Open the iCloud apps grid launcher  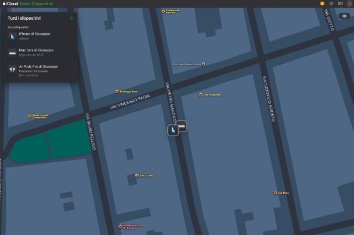(x=340, y=3)
